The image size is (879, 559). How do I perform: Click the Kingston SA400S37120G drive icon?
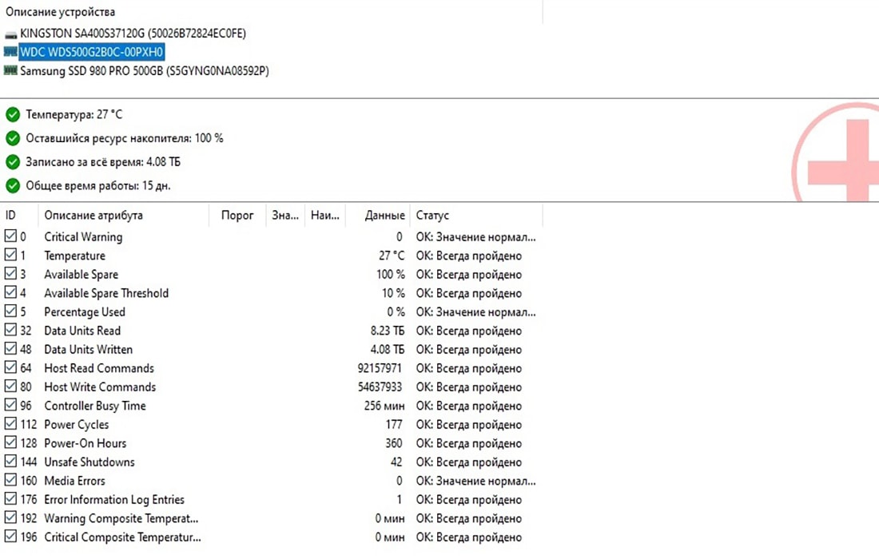(x=10, y=34)
